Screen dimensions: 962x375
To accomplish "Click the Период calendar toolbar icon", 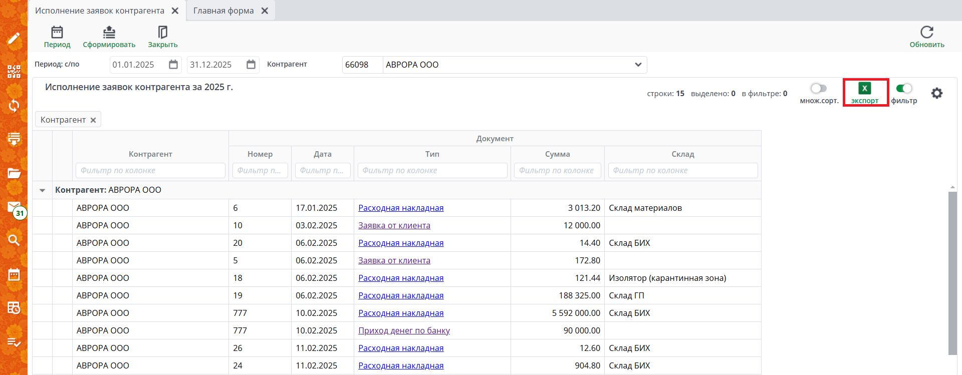I will point(57,33).
